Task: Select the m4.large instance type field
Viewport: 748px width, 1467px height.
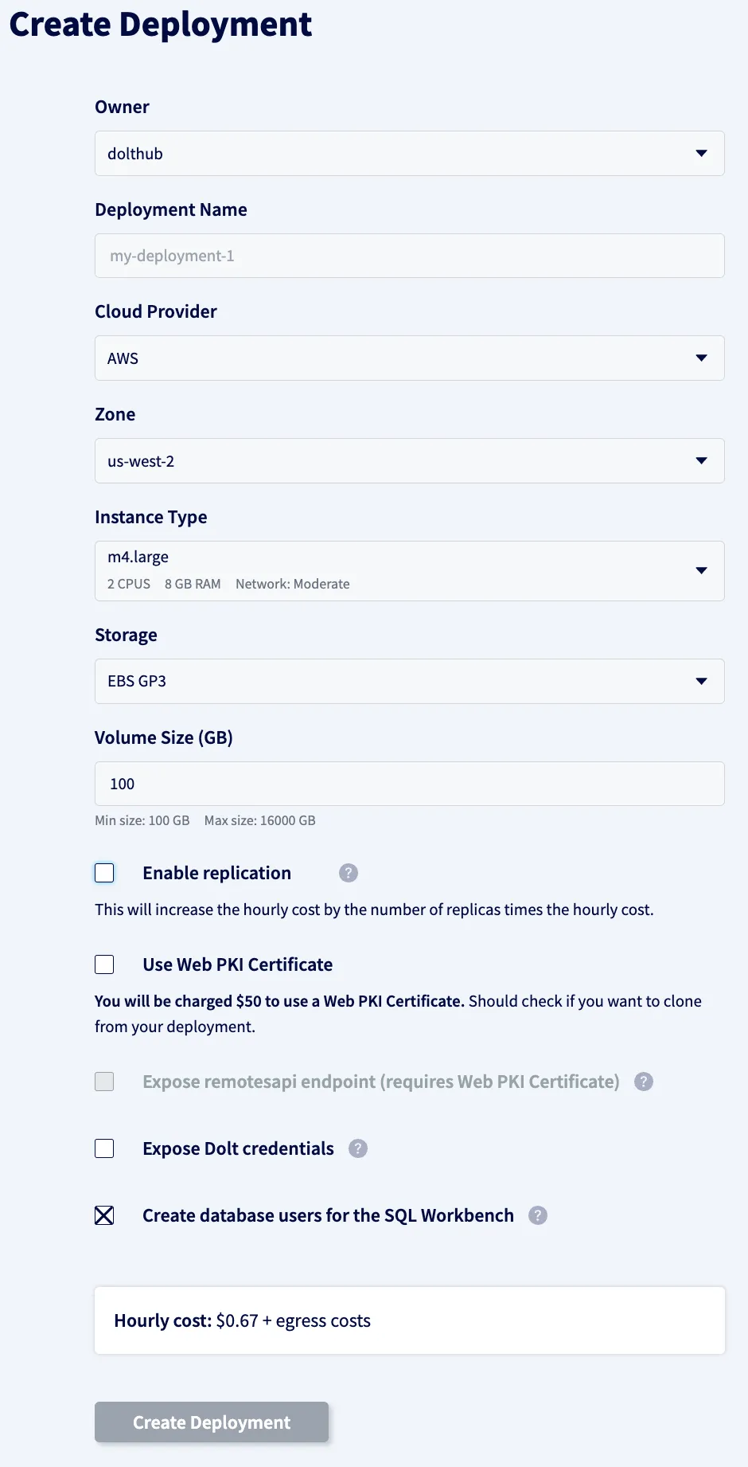Action: click(x=409, y=570)
